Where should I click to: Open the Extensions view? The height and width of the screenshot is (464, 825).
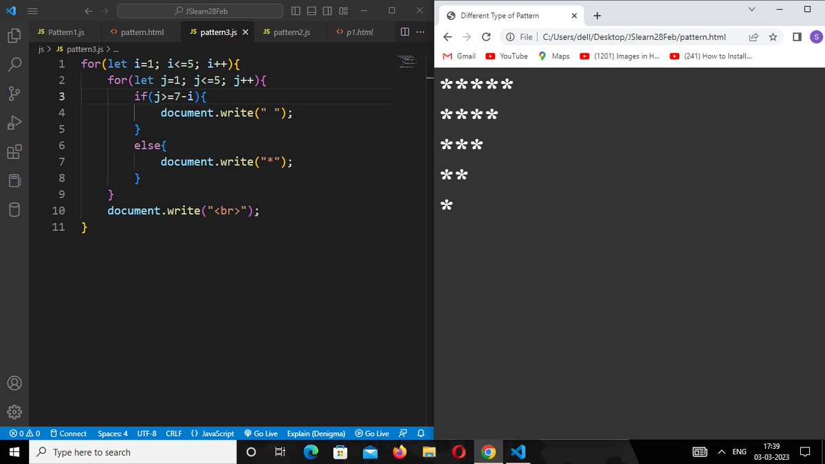point(14,151)
